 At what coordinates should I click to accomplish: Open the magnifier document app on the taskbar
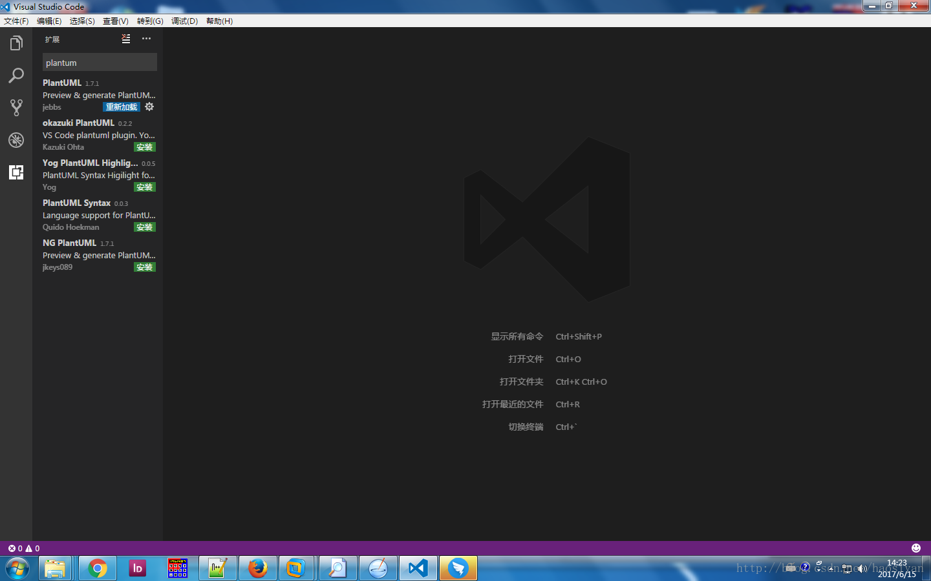click(338, 569)
